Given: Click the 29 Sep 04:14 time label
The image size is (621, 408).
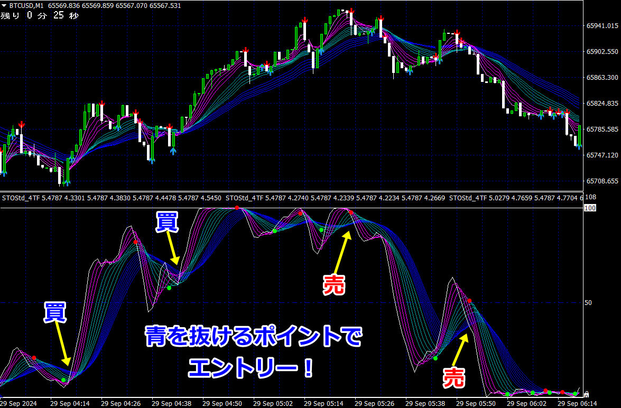Looking at the screenshot, I should coord(70,404).
